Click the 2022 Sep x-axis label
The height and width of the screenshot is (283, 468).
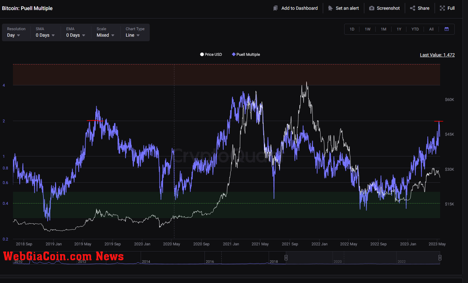tap(378, 244)
